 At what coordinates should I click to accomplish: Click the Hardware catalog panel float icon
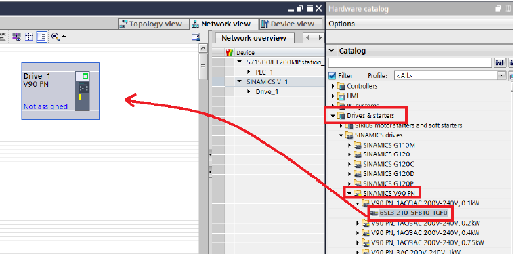(x=498, y=9)
